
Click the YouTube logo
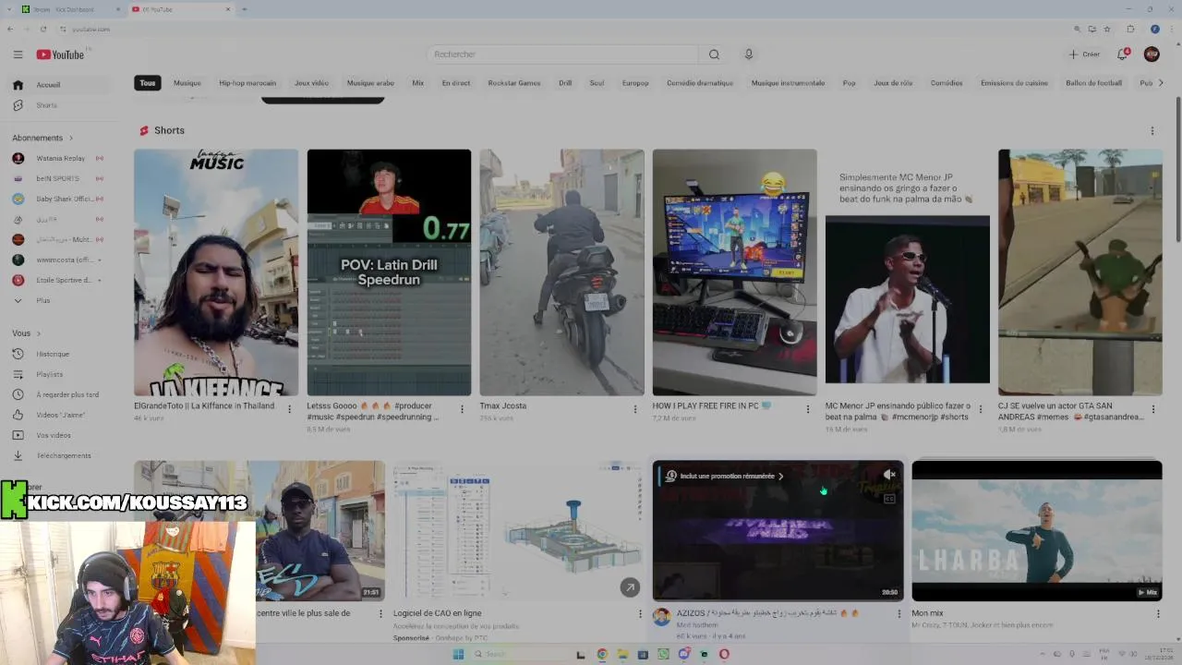coord(60,54)
